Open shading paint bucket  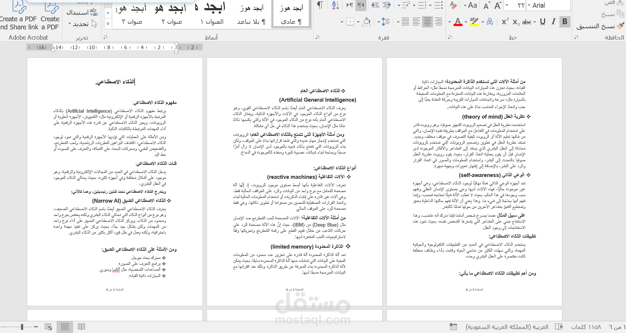pyautogui.click(x=366, y=22)
